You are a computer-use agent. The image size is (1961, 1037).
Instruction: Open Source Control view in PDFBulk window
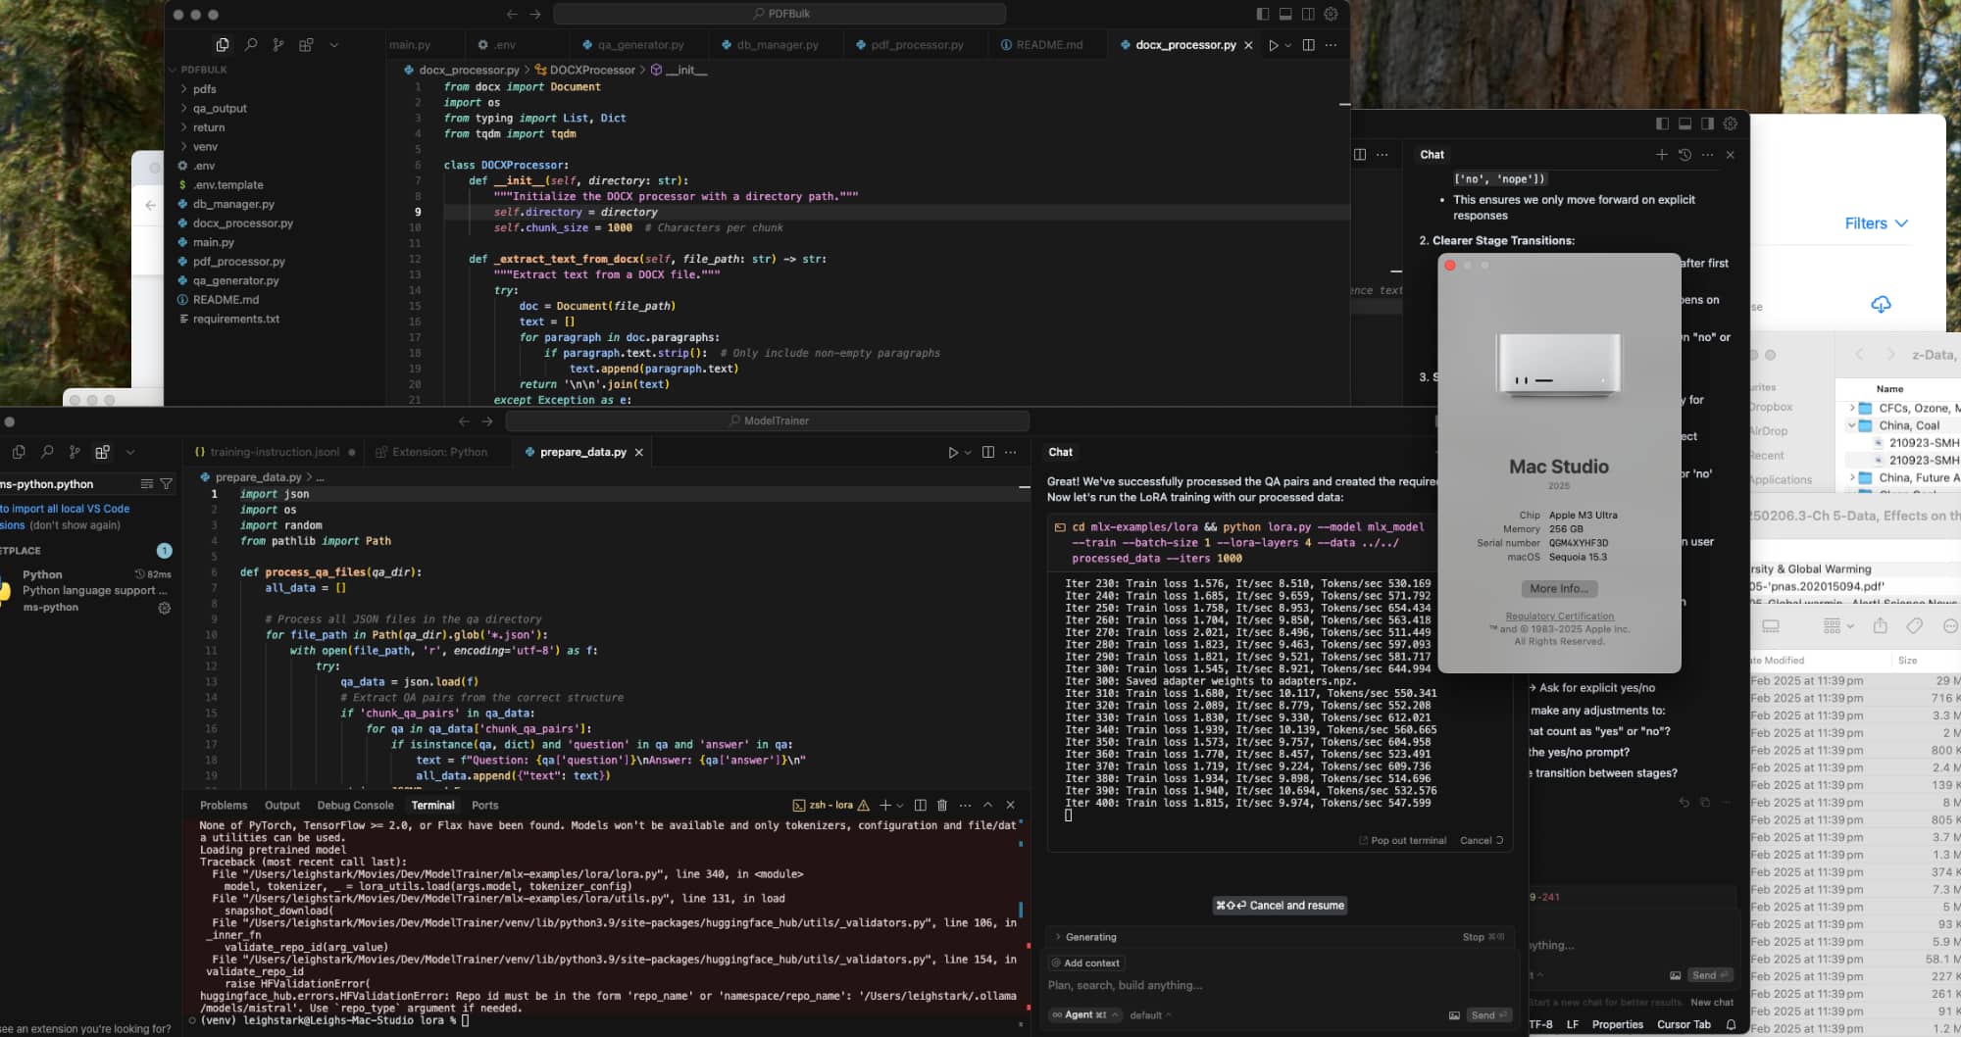point(278,45)
